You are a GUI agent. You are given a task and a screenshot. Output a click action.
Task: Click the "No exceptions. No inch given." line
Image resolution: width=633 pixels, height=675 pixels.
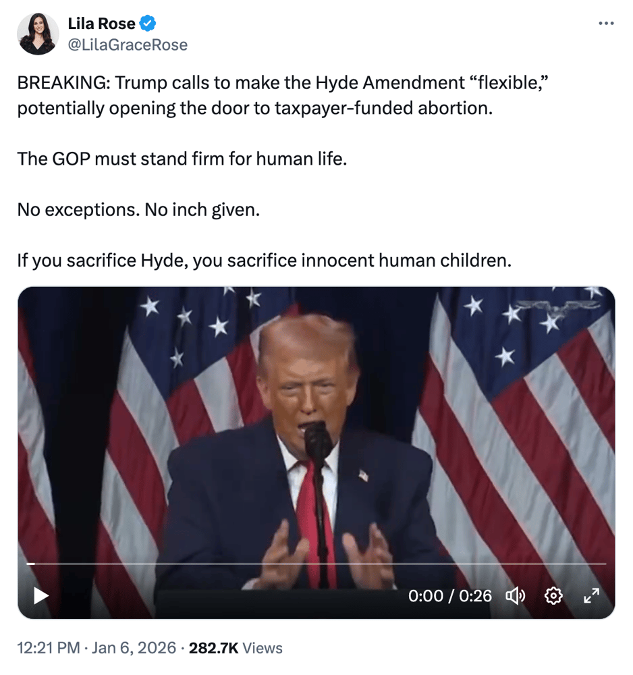138,209
